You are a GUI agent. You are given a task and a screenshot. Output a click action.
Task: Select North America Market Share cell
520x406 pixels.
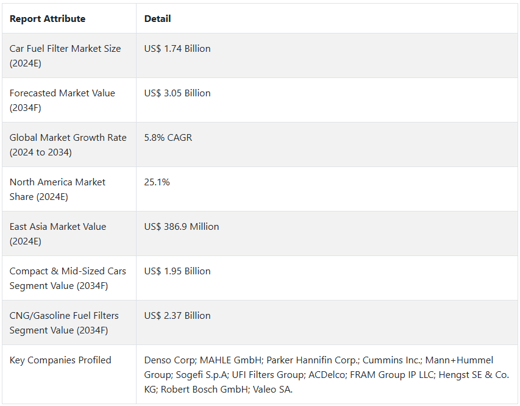click(69, 189)
